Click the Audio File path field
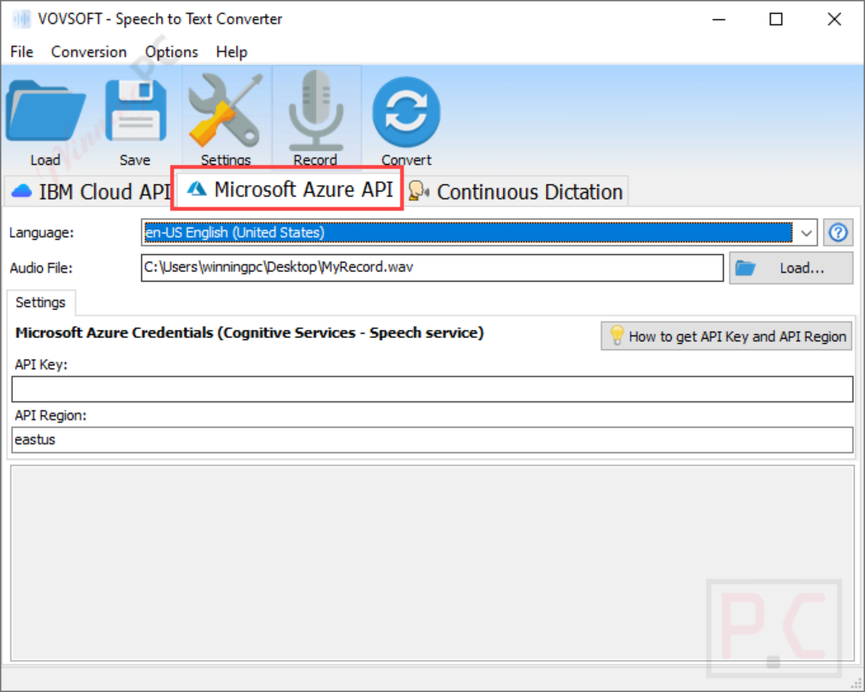This screenshot has height=692, width=865. [x=432, y=267]
